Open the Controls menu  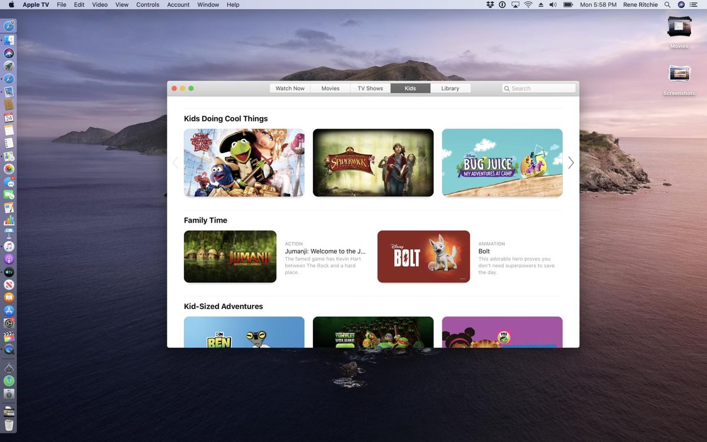[147, 5]
